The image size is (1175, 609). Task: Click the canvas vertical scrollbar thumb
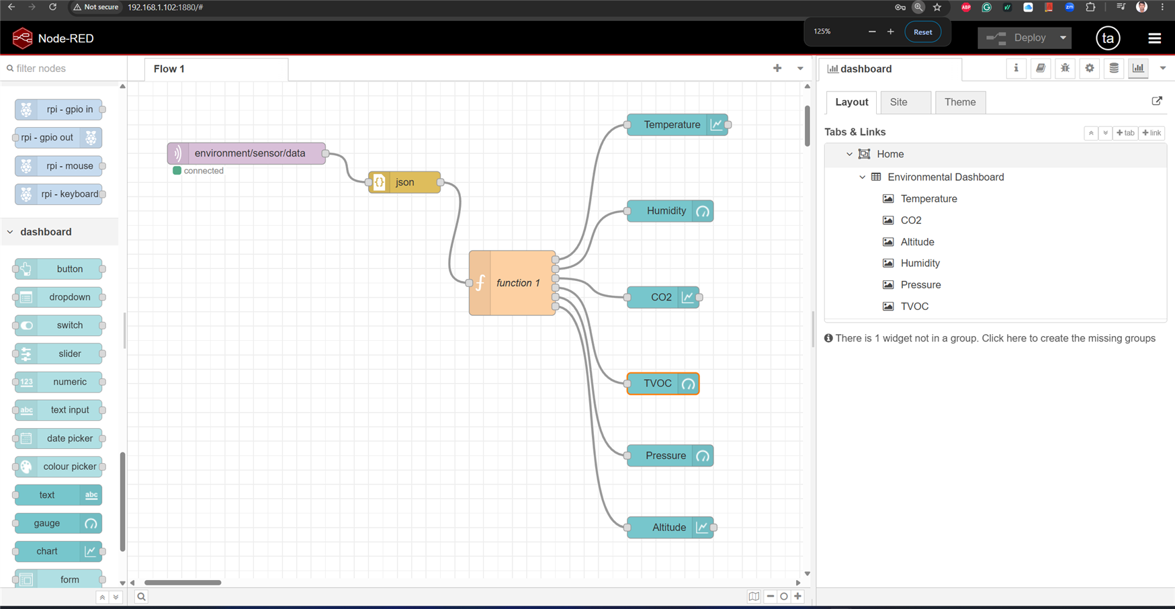coord(807,126)
